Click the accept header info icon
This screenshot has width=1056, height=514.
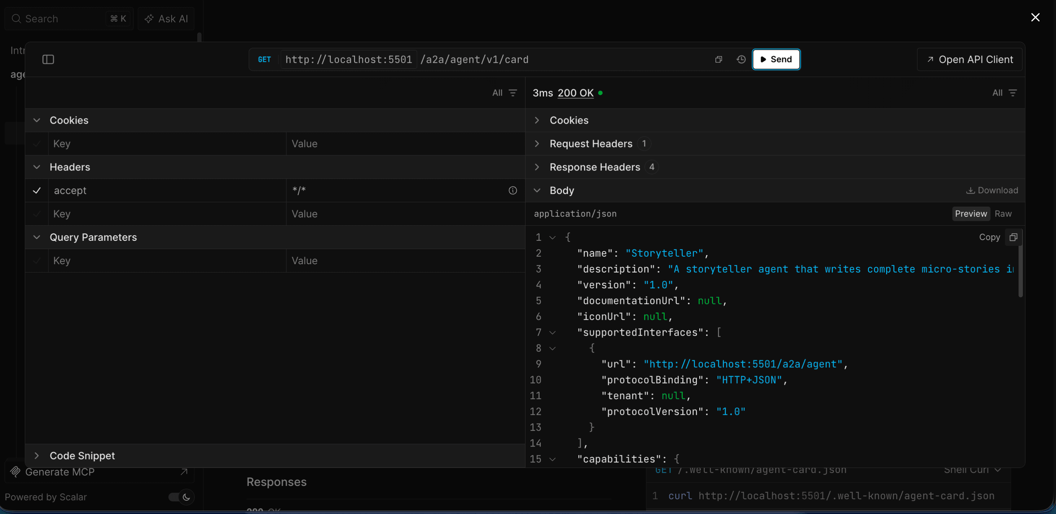513,190
